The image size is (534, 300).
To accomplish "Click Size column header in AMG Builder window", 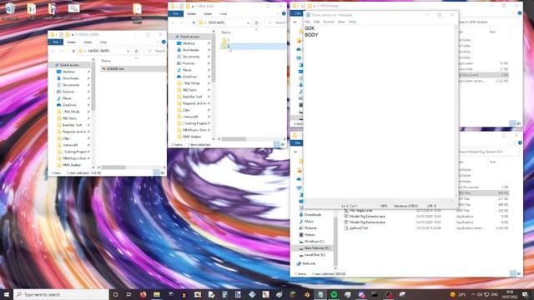I will pyautogui.click(x=492, y=32).
